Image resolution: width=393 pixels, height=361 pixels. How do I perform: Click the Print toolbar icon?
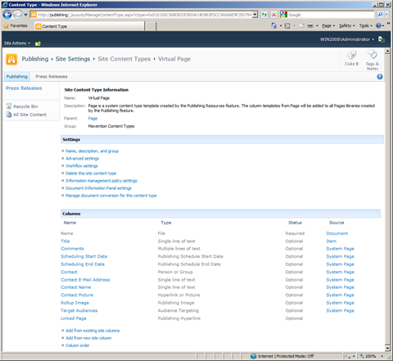[x=310, y=25]
